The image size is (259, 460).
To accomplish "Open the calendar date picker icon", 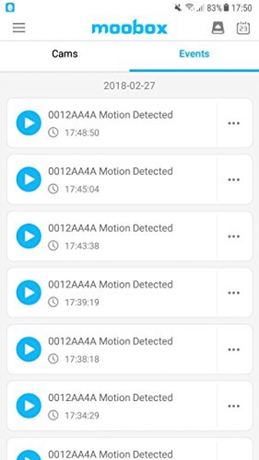I will tap(243, 28).
